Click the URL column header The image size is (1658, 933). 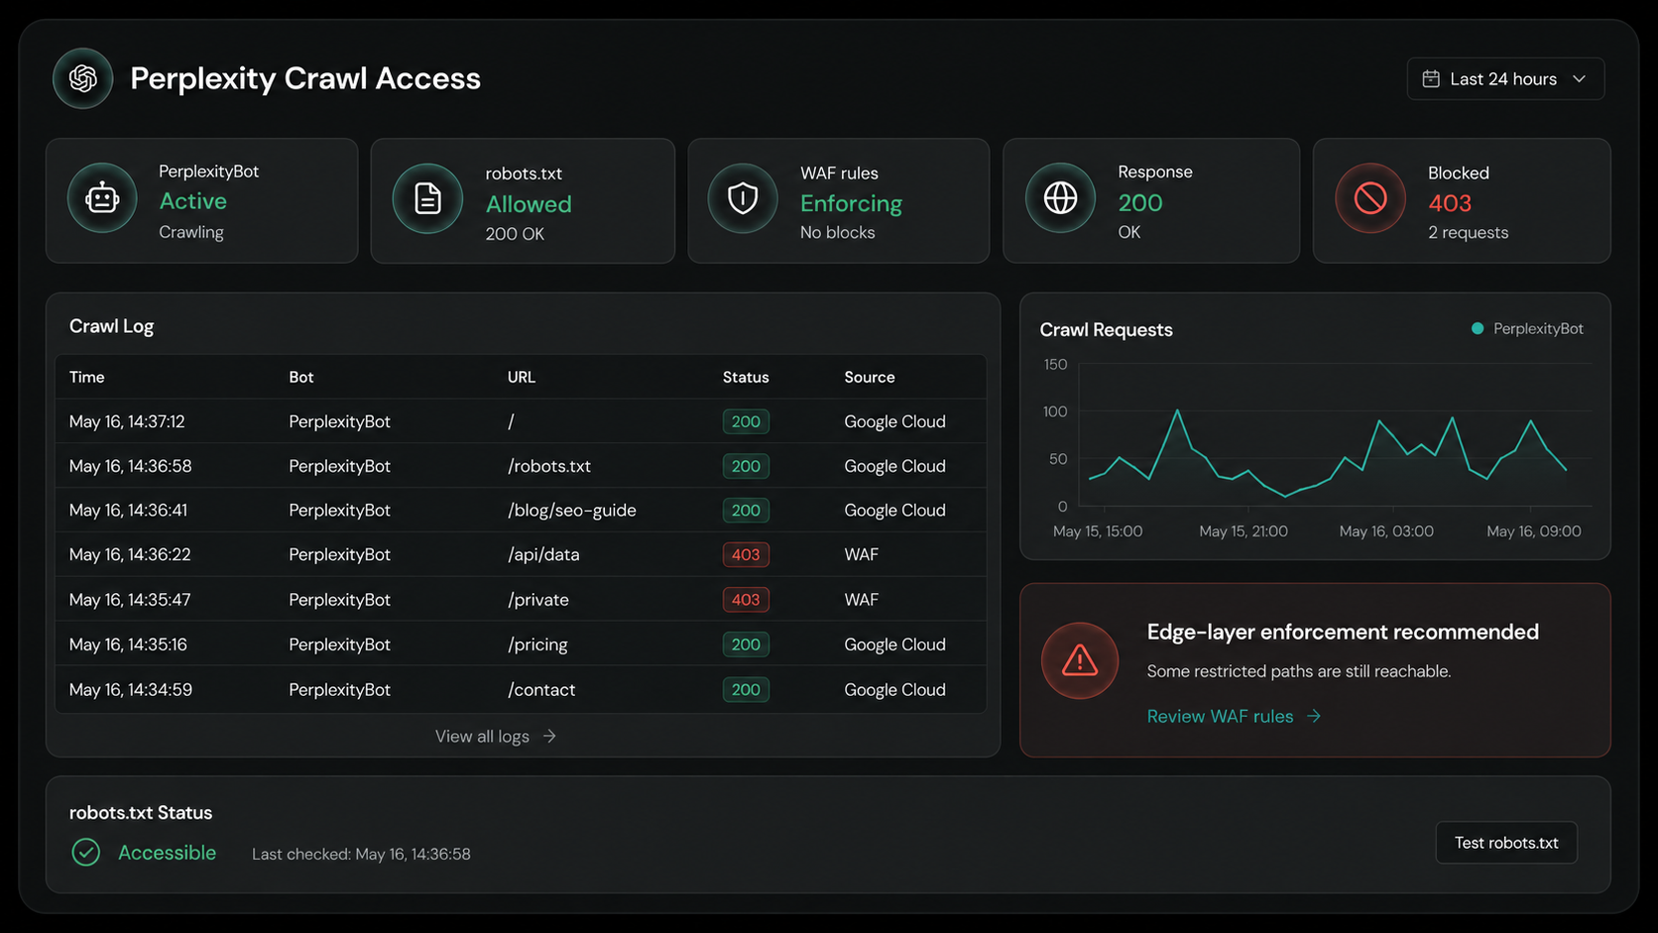point(522,377)
